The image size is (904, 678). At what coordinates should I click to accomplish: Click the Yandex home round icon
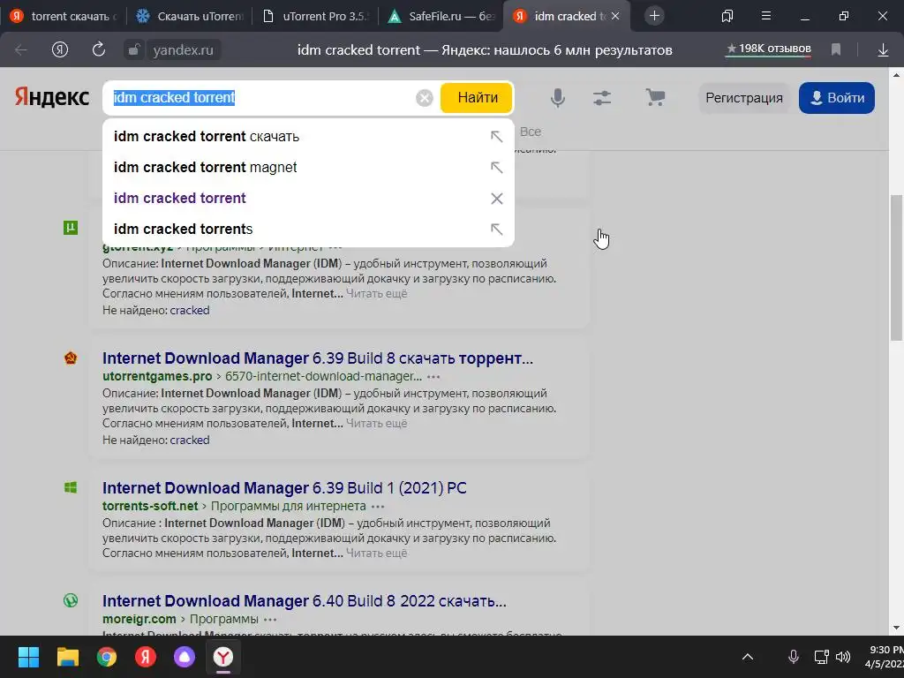click(60, 50)
